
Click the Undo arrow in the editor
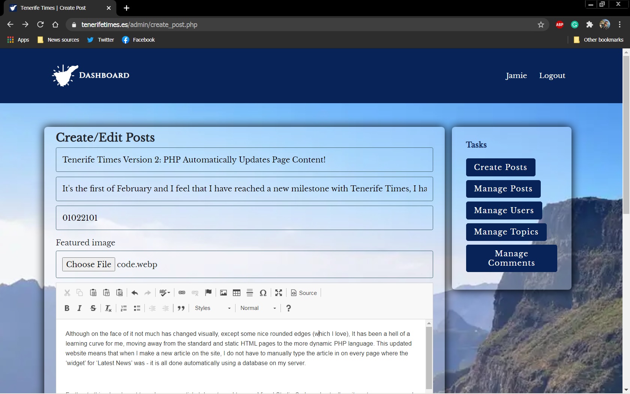click(135, 293)
